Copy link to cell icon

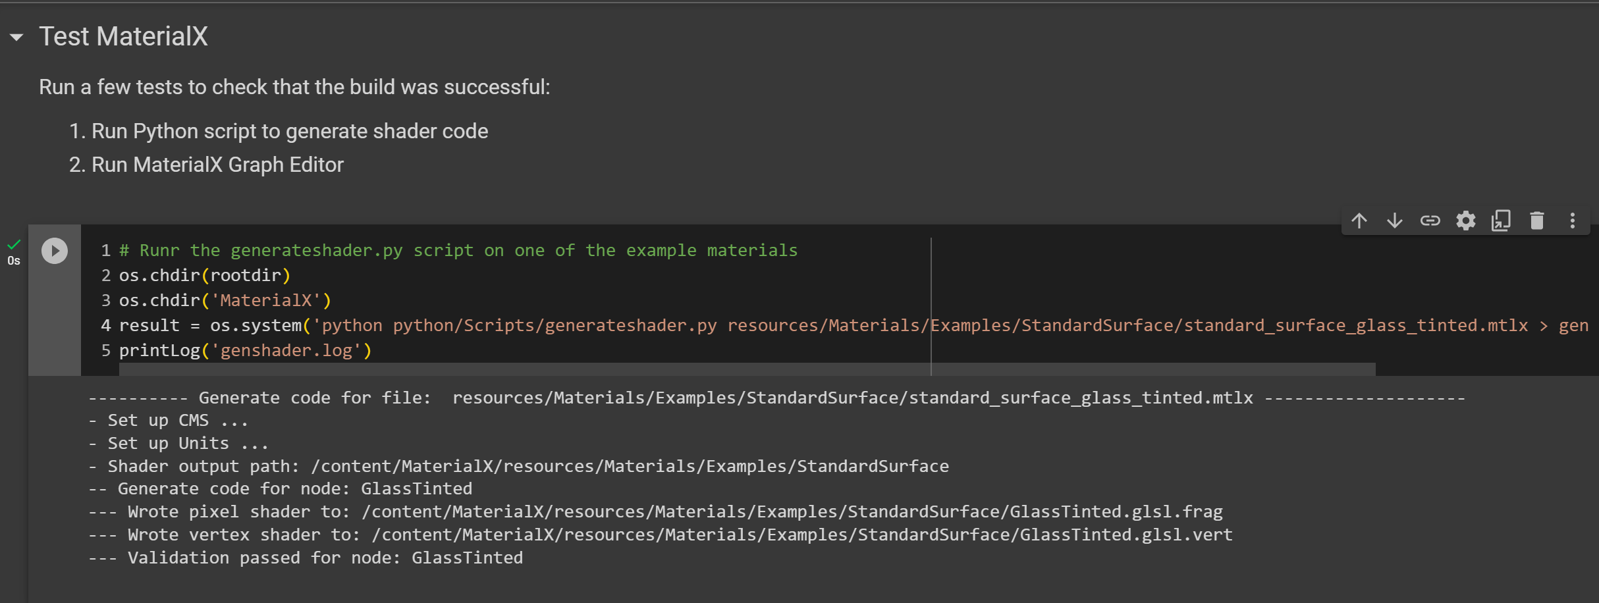(1430, 221)
